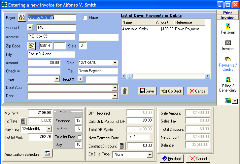The width and height of the screenshot is (240, 164).
Task: Open the Pay Freq dropdown
Action: coord(49,129)
